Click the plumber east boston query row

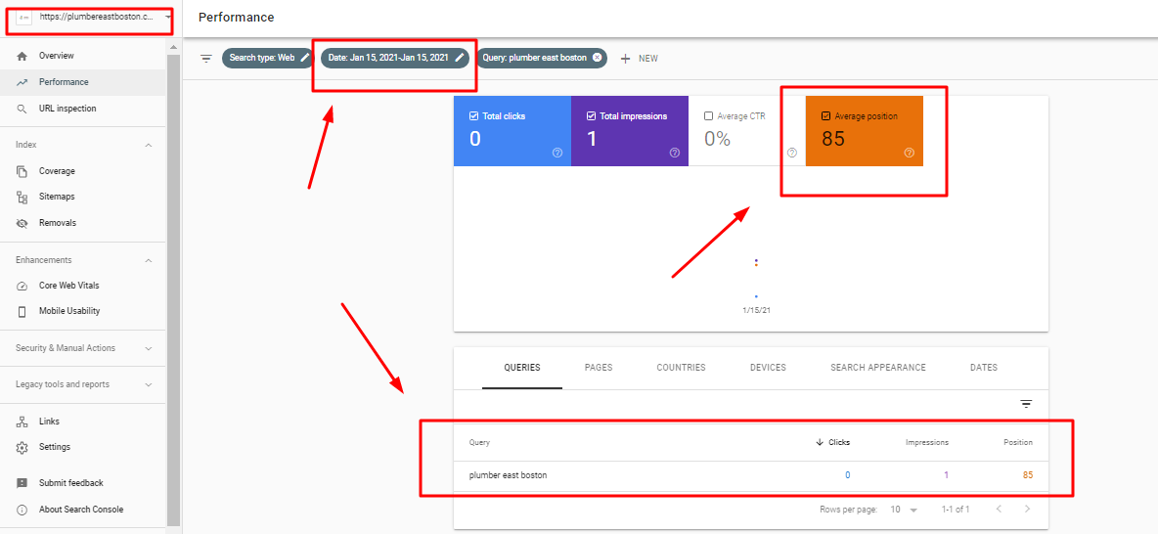click(x=751, y=475)
